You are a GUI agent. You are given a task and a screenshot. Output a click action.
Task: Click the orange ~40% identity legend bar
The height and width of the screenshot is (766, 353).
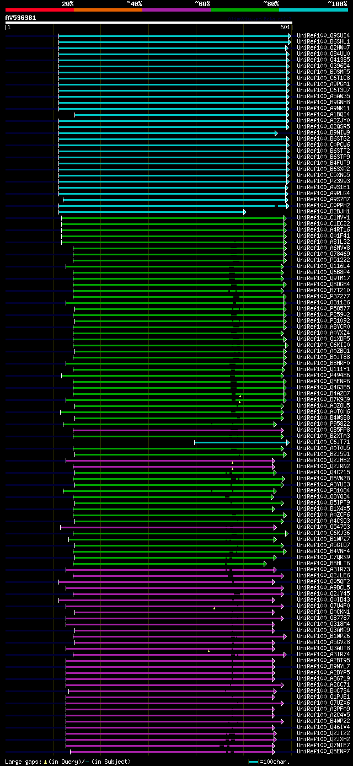(108, 10)
